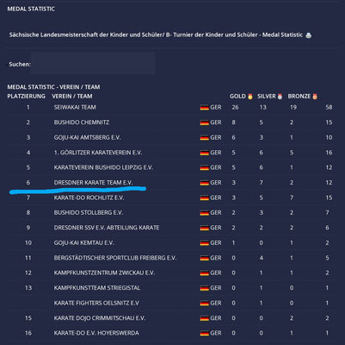This screenshot has width=345, height=345.
Task: Select DRESDNER SSV E.V. ABTEILUNG KARATE entry
Action: tap(107, 228)
